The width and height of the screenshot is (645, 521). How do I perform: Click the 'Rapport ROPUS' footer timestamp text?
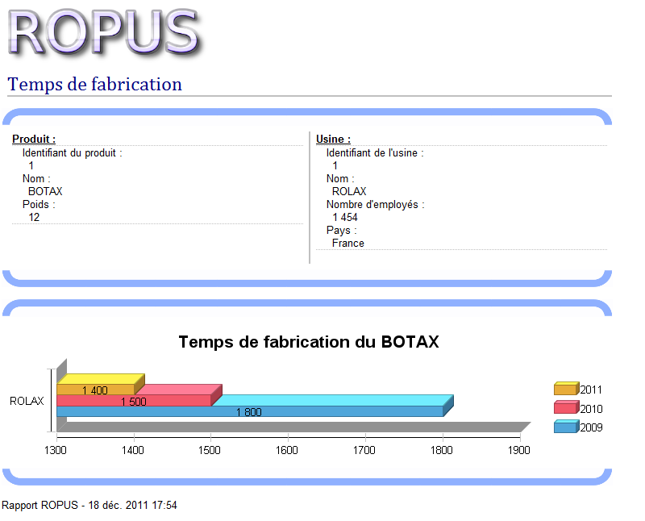point(89,506)
